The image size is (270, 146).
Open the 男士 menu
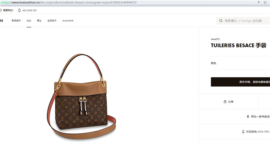[39, 21]
